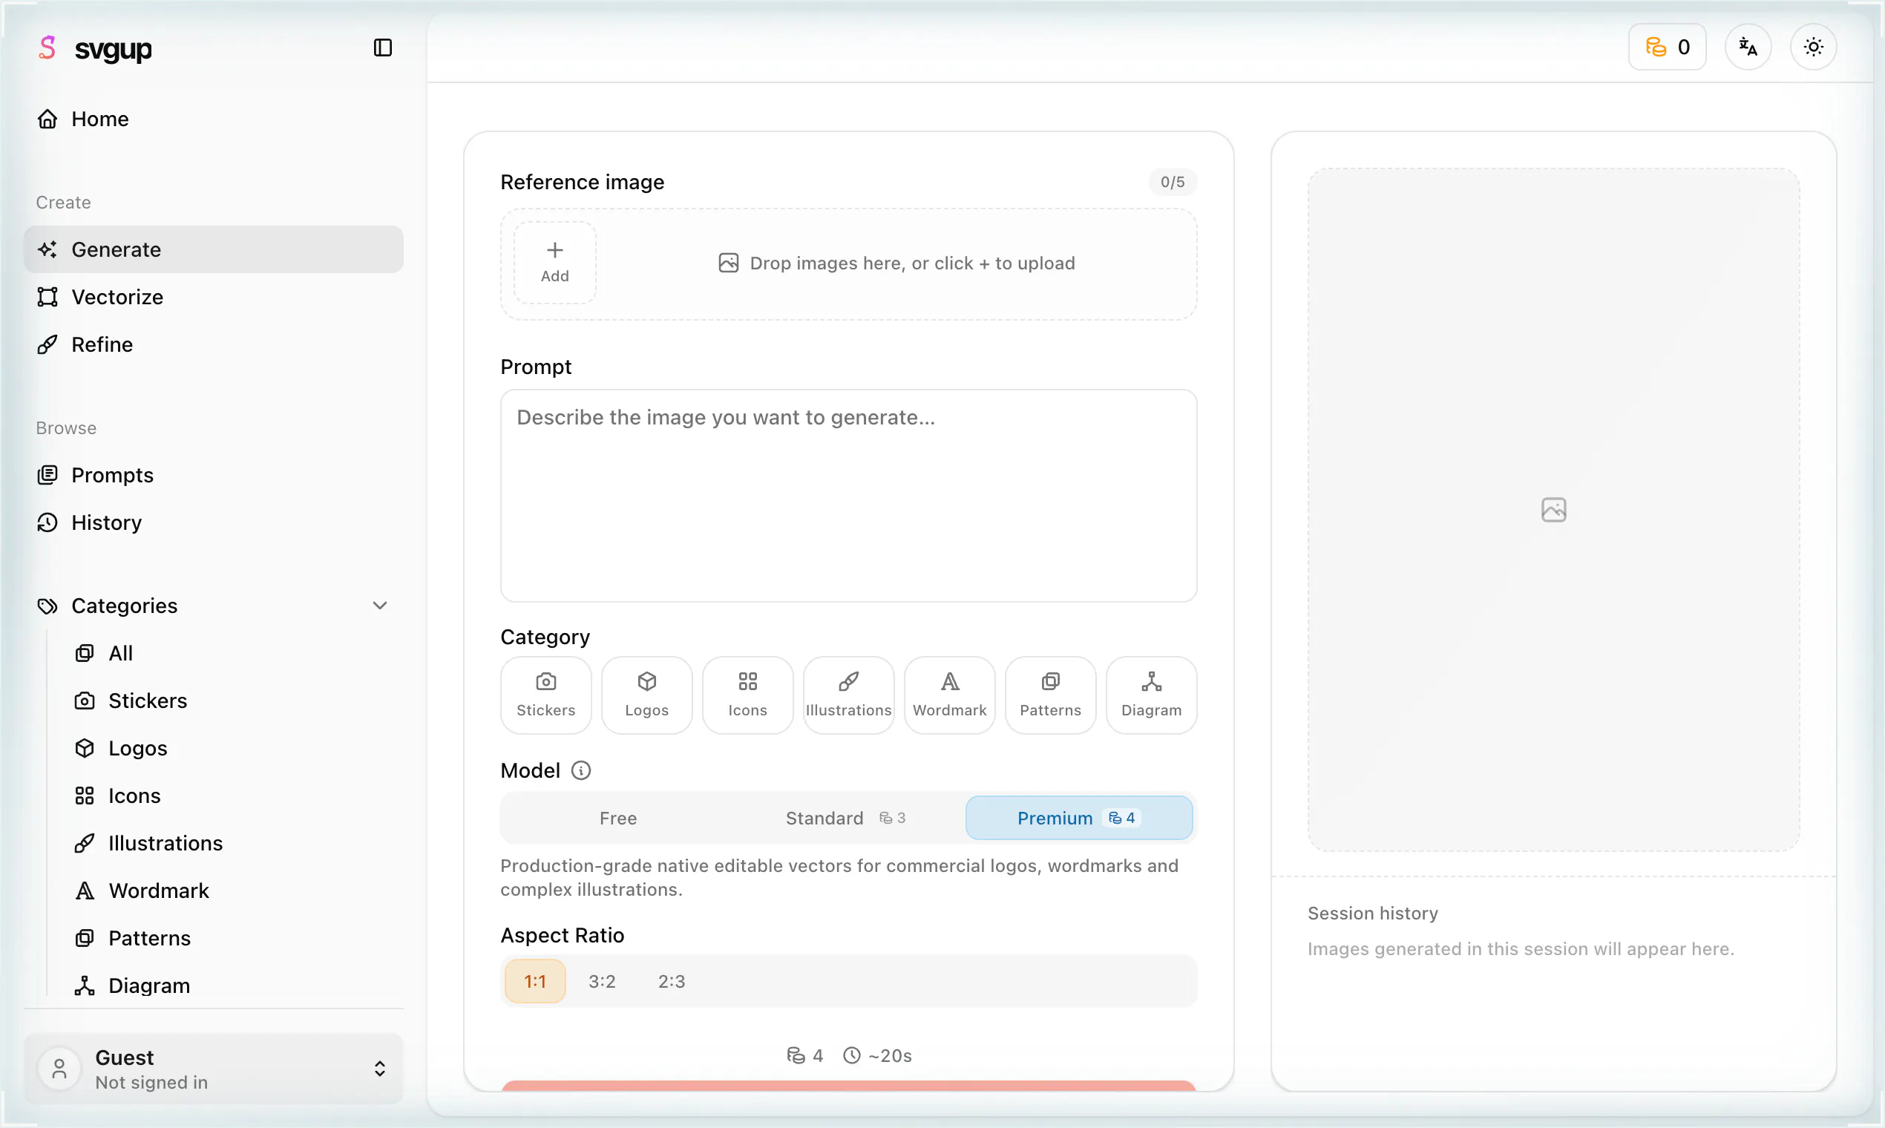This screenshot has height=1128, width=1885.
Task: Collapse the sidebar with the panel icon
Action: click(382, 48)
